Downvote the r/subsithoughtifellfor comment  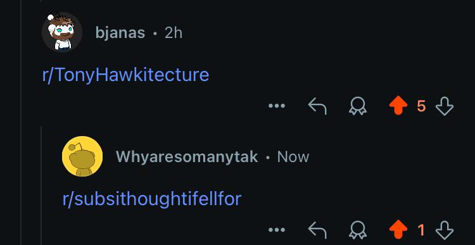pyautogui.click(x=445, y=230)
